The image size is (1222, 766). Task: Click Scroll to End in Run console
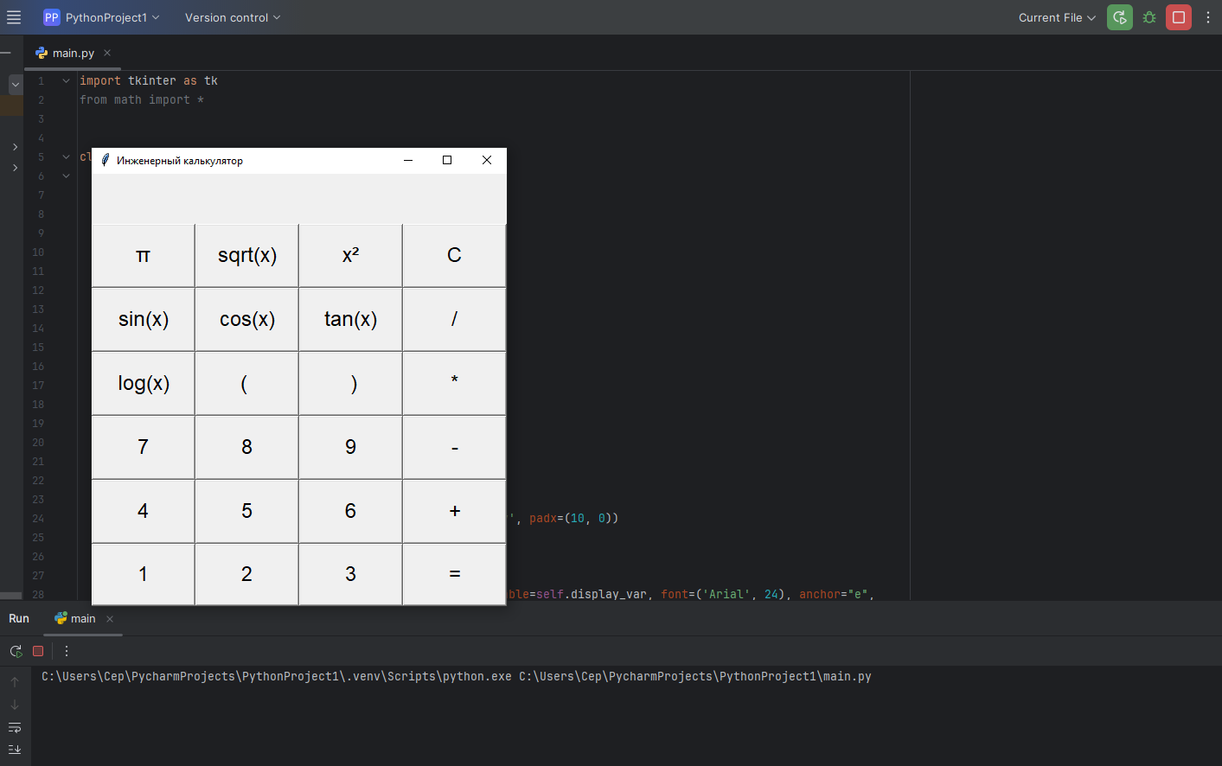point(15,749)
